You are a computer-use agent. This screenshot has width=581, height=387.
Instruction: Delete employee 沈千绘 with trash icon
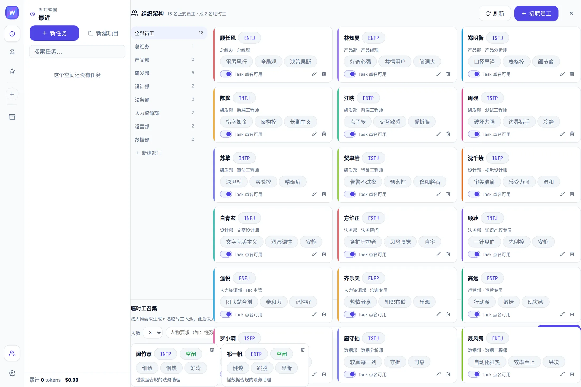coord(572,194)
